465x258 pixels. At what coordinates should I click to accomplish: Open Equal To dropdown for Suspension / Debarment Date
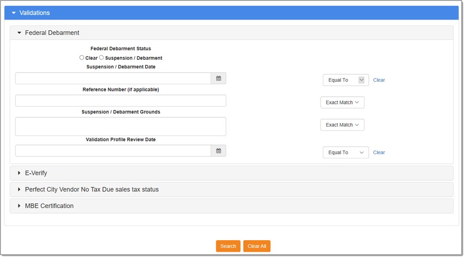[x=346, y=80]
